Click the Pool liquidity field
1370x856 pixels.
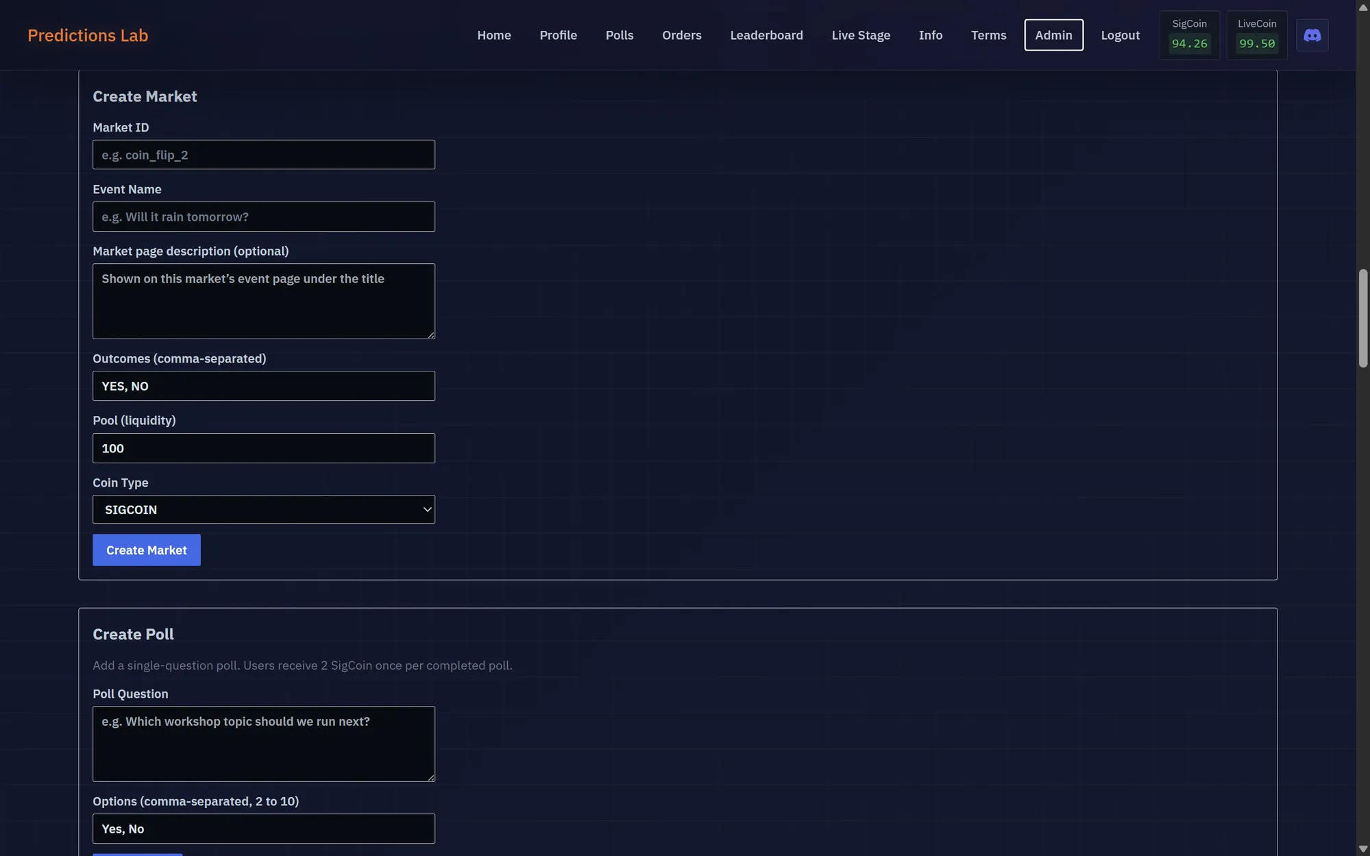point(264,448)
